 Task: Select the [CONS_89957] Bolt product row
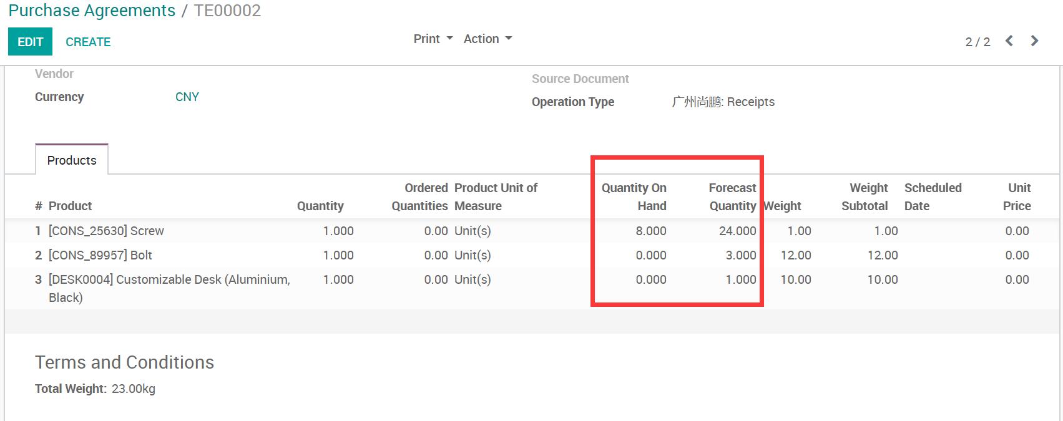[x=533, y=255]
